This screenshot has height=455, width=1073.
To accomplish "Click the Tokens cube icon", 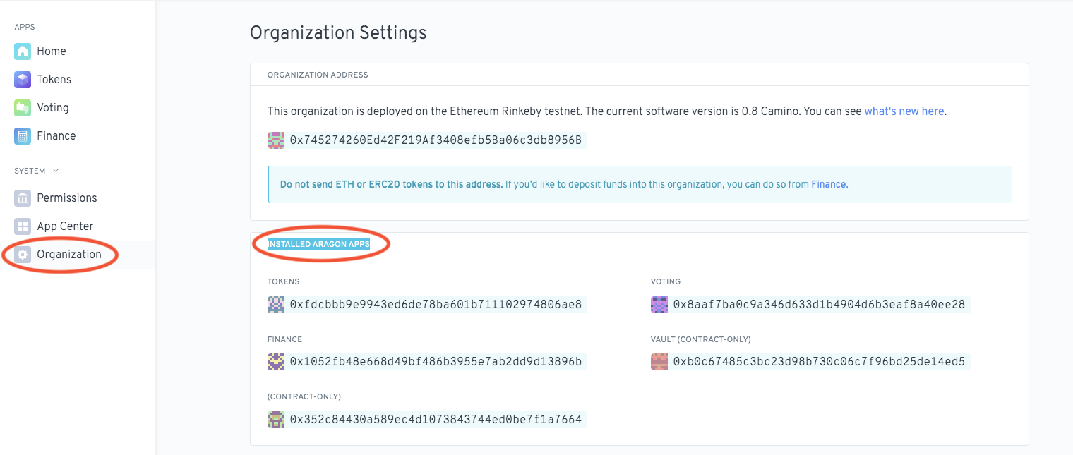I will 23,80.
